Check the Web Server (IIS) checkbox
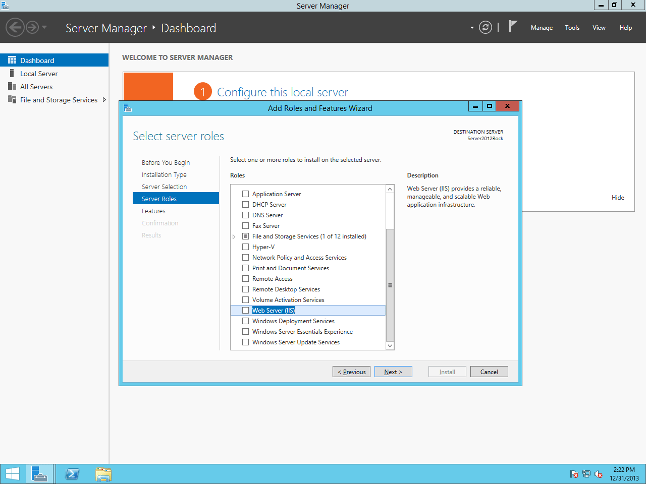Image resolution: width=646 pixels, height=484 pixels. pyautogui.click(x=246, y=310)
